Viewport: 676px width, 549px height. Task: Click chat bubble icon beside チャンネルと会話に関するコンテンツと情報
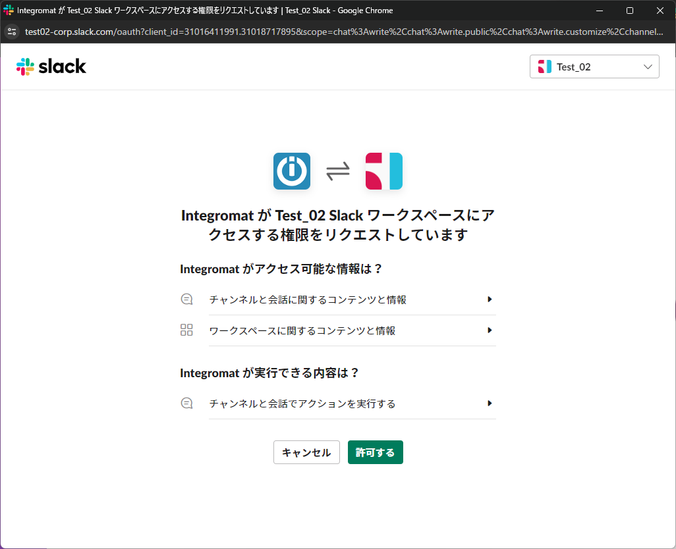coord(186,299)
